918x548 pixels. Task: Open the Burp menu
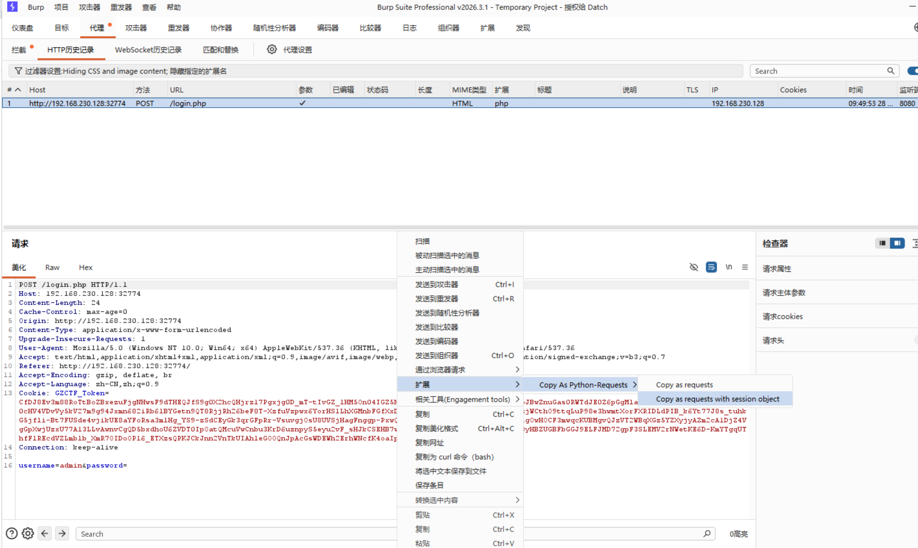[x=36, y=7]
